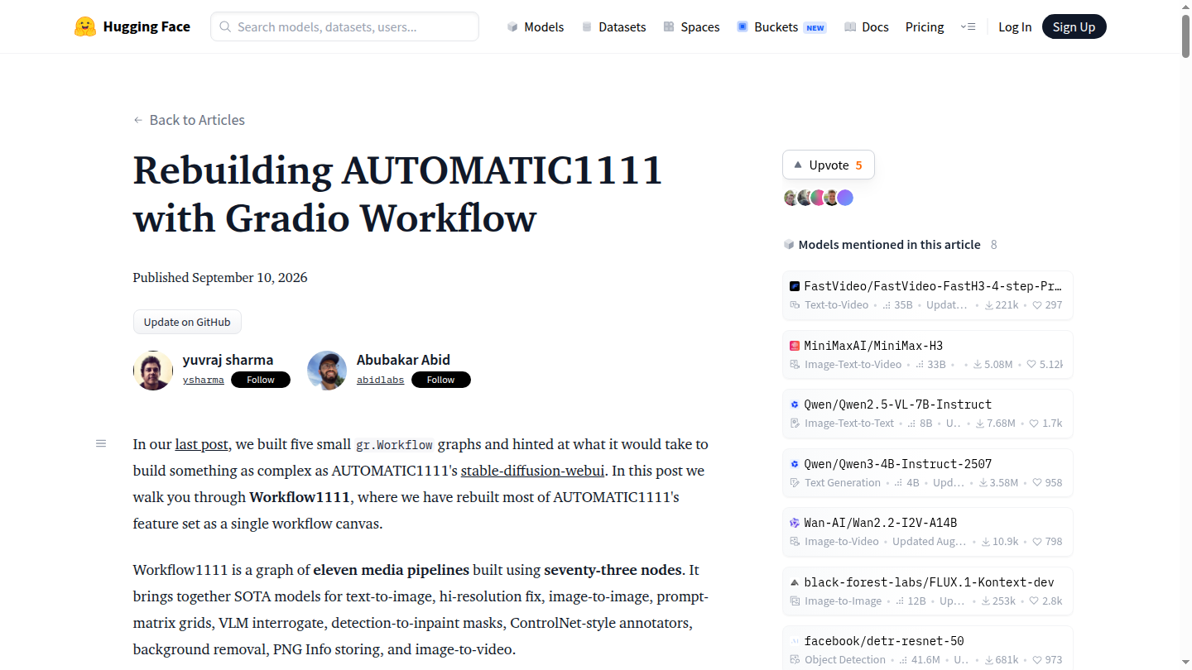This screenshot has width=1192, height=670.
Task: Click the Update on GitHub button
Action: click(187, 322)
